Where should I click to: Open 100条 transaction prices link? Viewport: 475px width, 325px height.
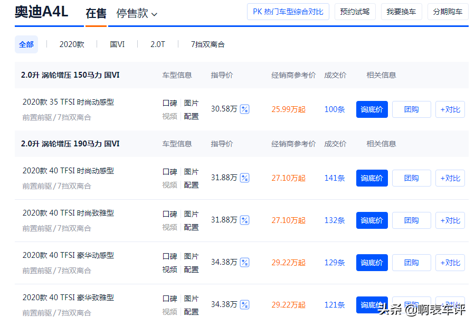coord(335,109)
